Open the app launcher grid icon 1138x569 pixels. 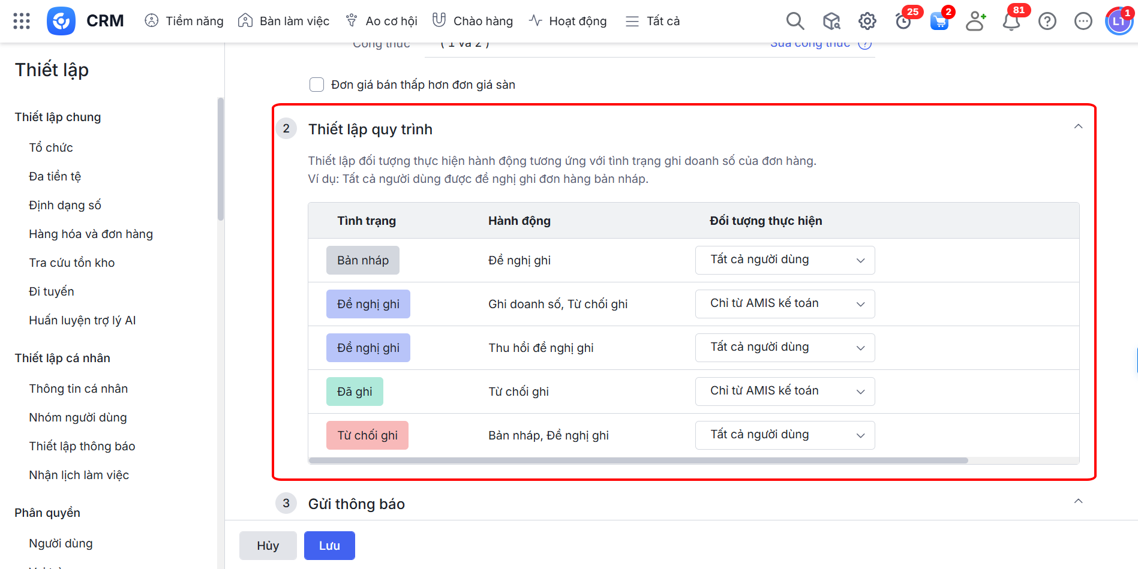[x=22, y=21]
